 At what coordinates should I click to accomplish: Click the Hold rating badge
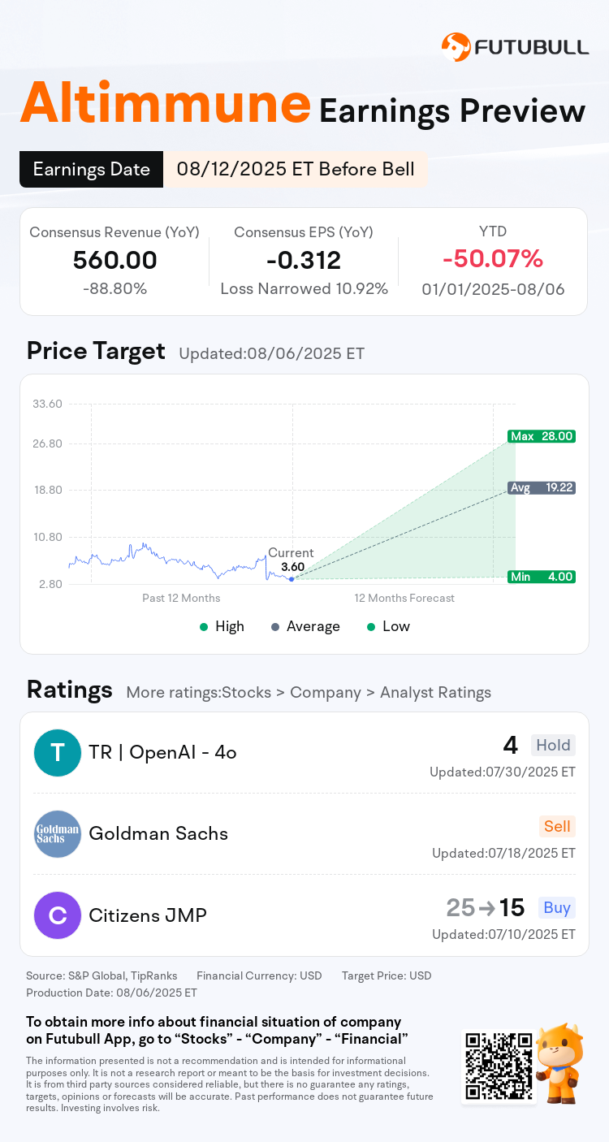click(553, 745)
